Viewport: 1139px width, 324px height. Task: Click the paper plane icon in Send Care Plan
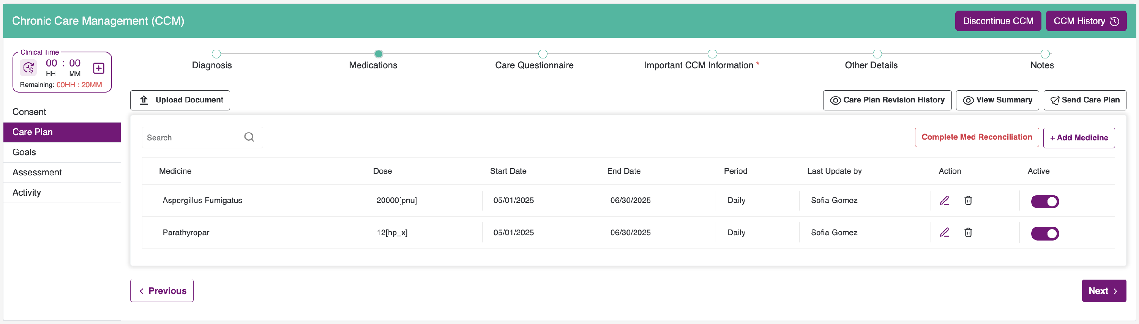pos(1055,100)
